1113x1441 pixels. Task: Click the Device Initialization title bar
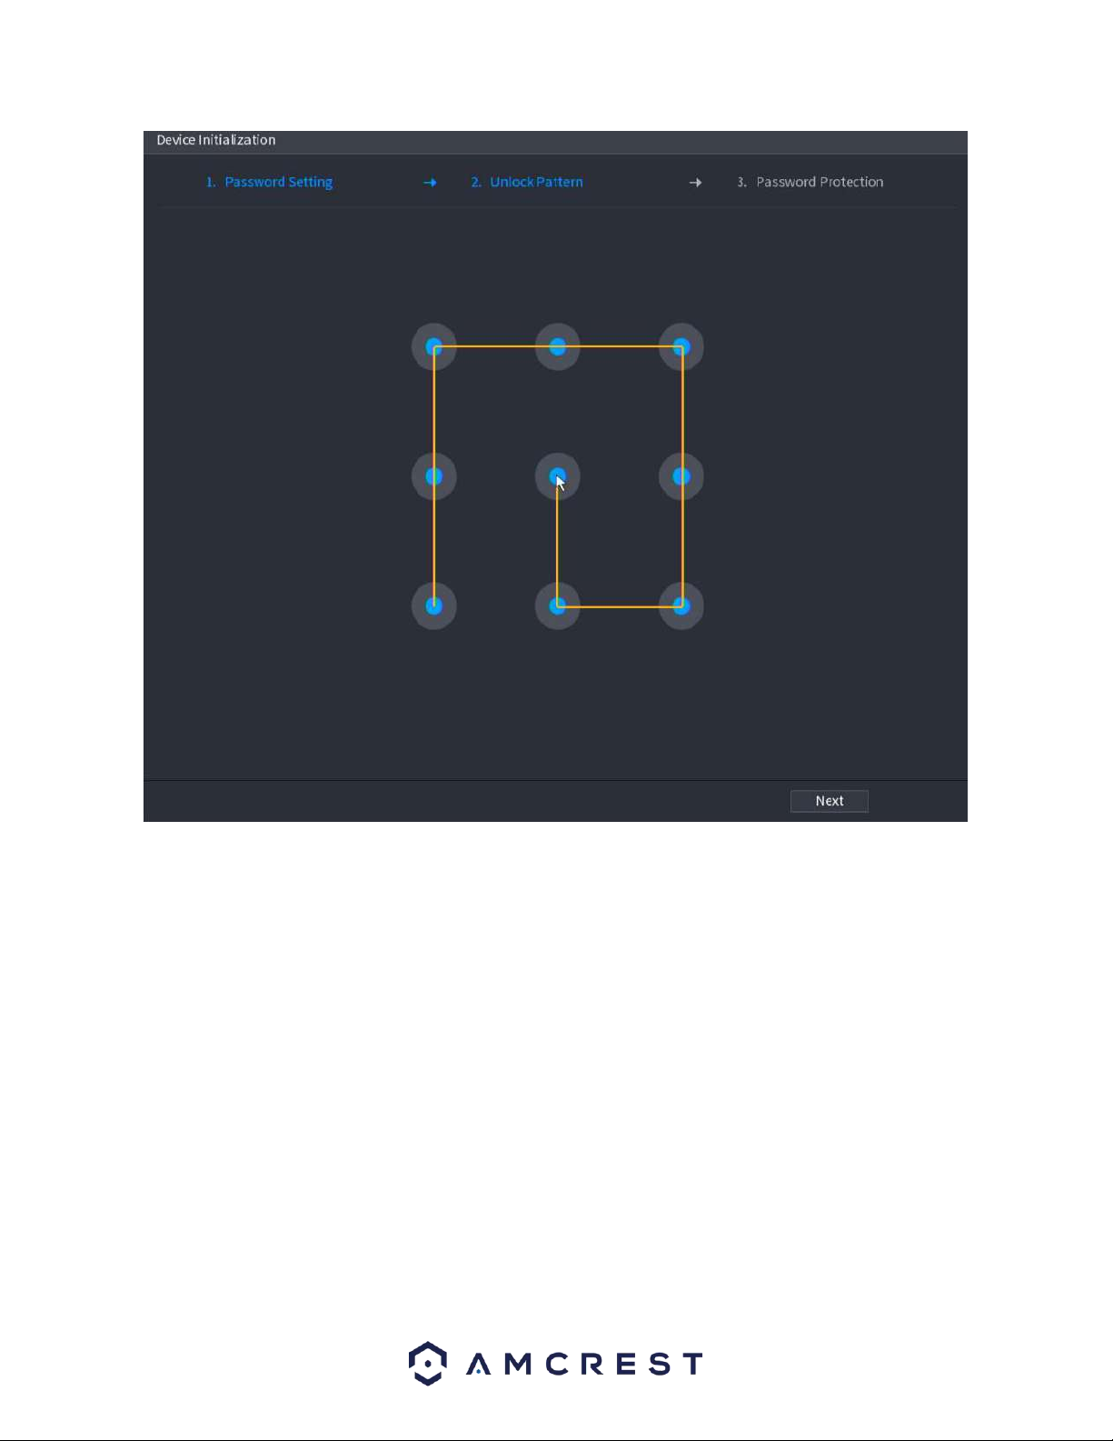[x=554, y=141]
